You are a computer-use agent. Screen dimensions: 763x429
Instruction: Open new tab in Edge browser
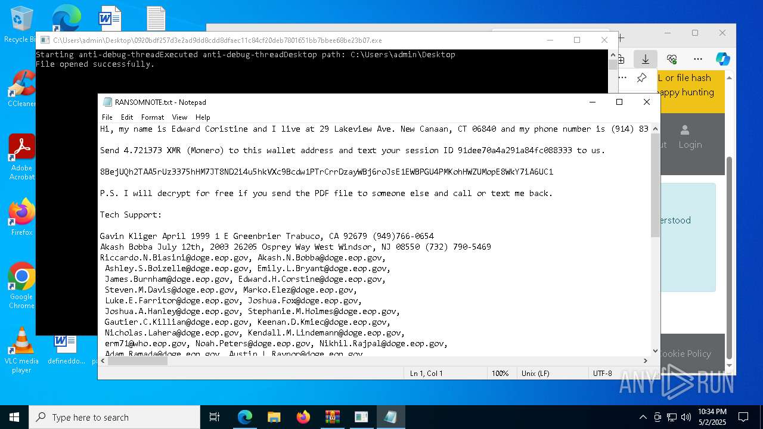pos(621,38)
